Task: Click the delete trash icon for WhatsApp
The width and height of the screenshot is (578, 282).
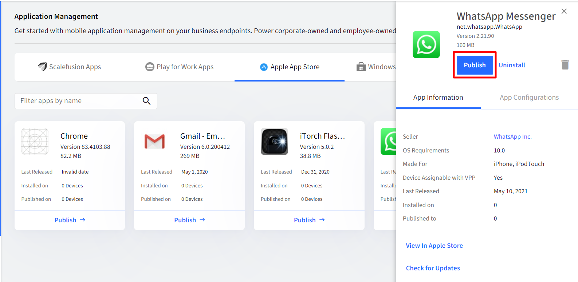Action: pyautogui.click(x=565, y=65)
